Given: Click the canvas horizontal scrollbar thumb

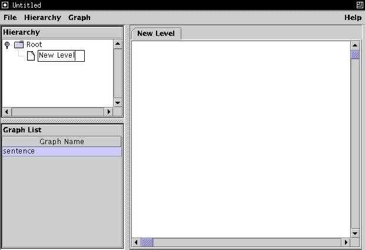Looking at the screenshot, I should pyautogui.click(x=147, y=242).
